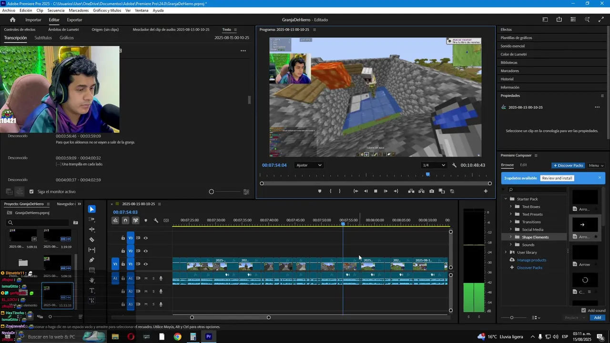Image resolution: width=610 pixels, height=343 pixels.
Task: Open the Marcadores menu
Action: click(x=79, y=10)
